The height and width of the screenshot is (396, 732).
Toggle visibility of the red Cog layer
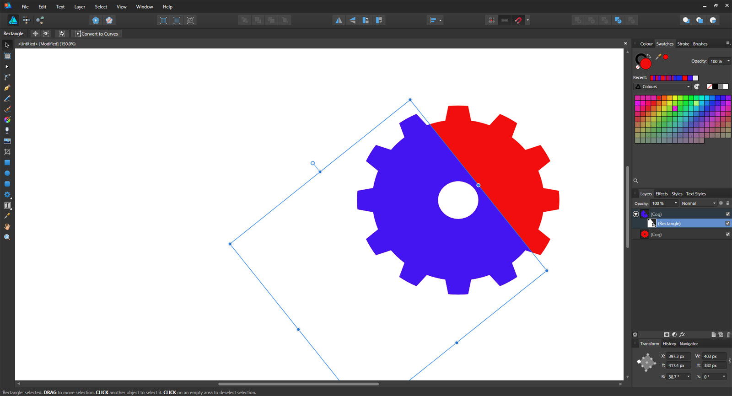point(727,234)
